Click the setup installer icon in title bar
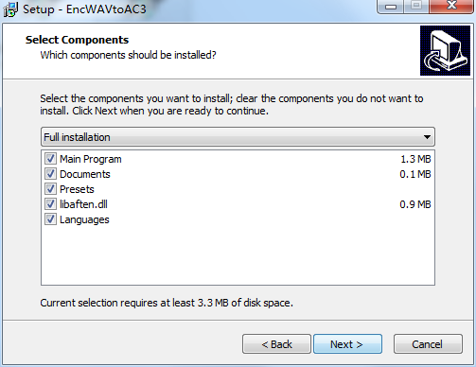The width and height of the screenshot is (476, 367). coord(10,9)
